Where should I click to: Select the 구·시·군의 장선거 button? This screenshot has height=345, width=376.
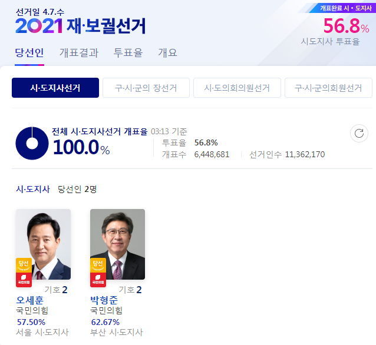click(x=146, y=88)
